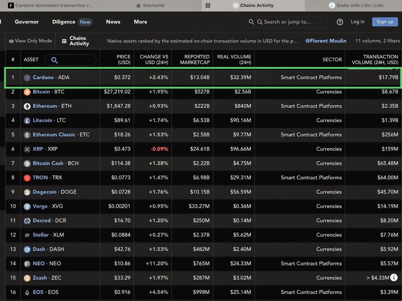Click the Bitcoin Cash coin icon
402x301 pixels.
coord(27,164)
